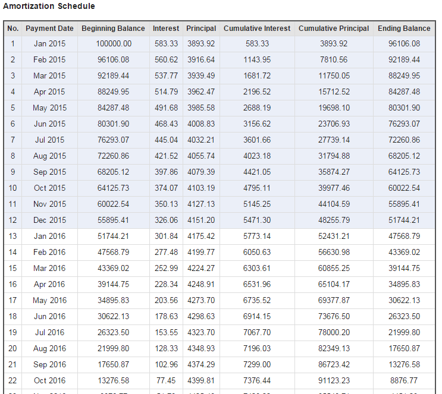Select the Amortization Schedule title
442x394 pixels.
pyautogui.click(x=49, y=6)
